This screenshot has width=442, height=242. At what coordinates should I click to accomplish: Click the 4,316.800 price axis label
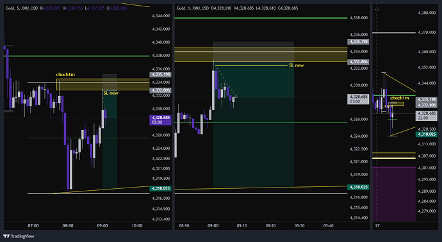359,197
